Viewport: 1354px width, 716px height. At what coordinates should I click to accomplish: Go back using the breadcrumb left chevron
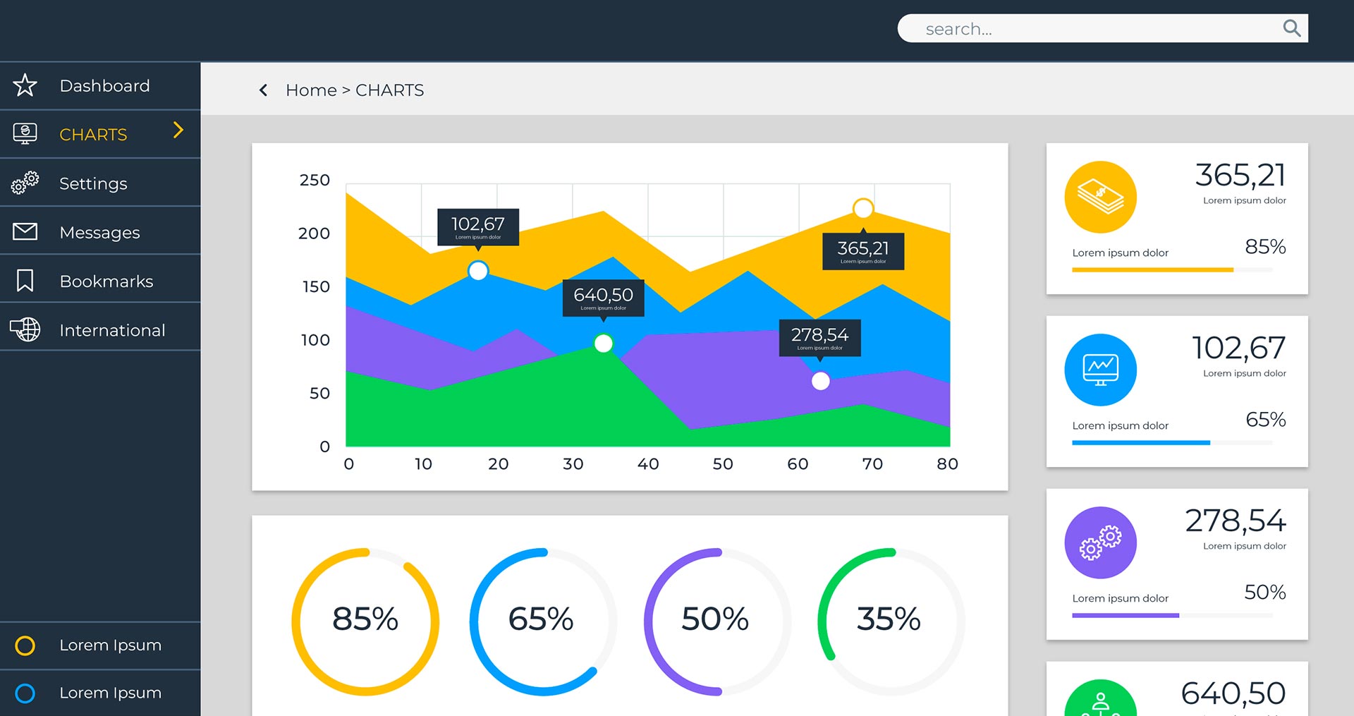tap(264, 90)
